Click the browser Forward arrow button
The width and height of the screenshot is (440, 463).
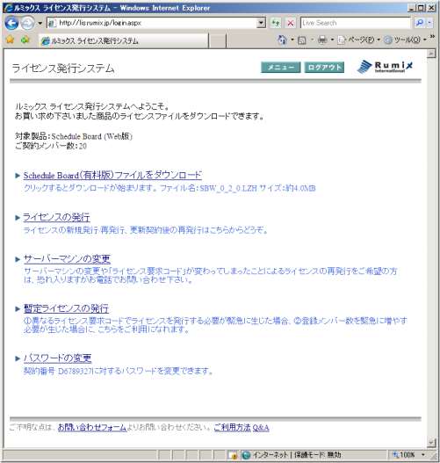28,23
